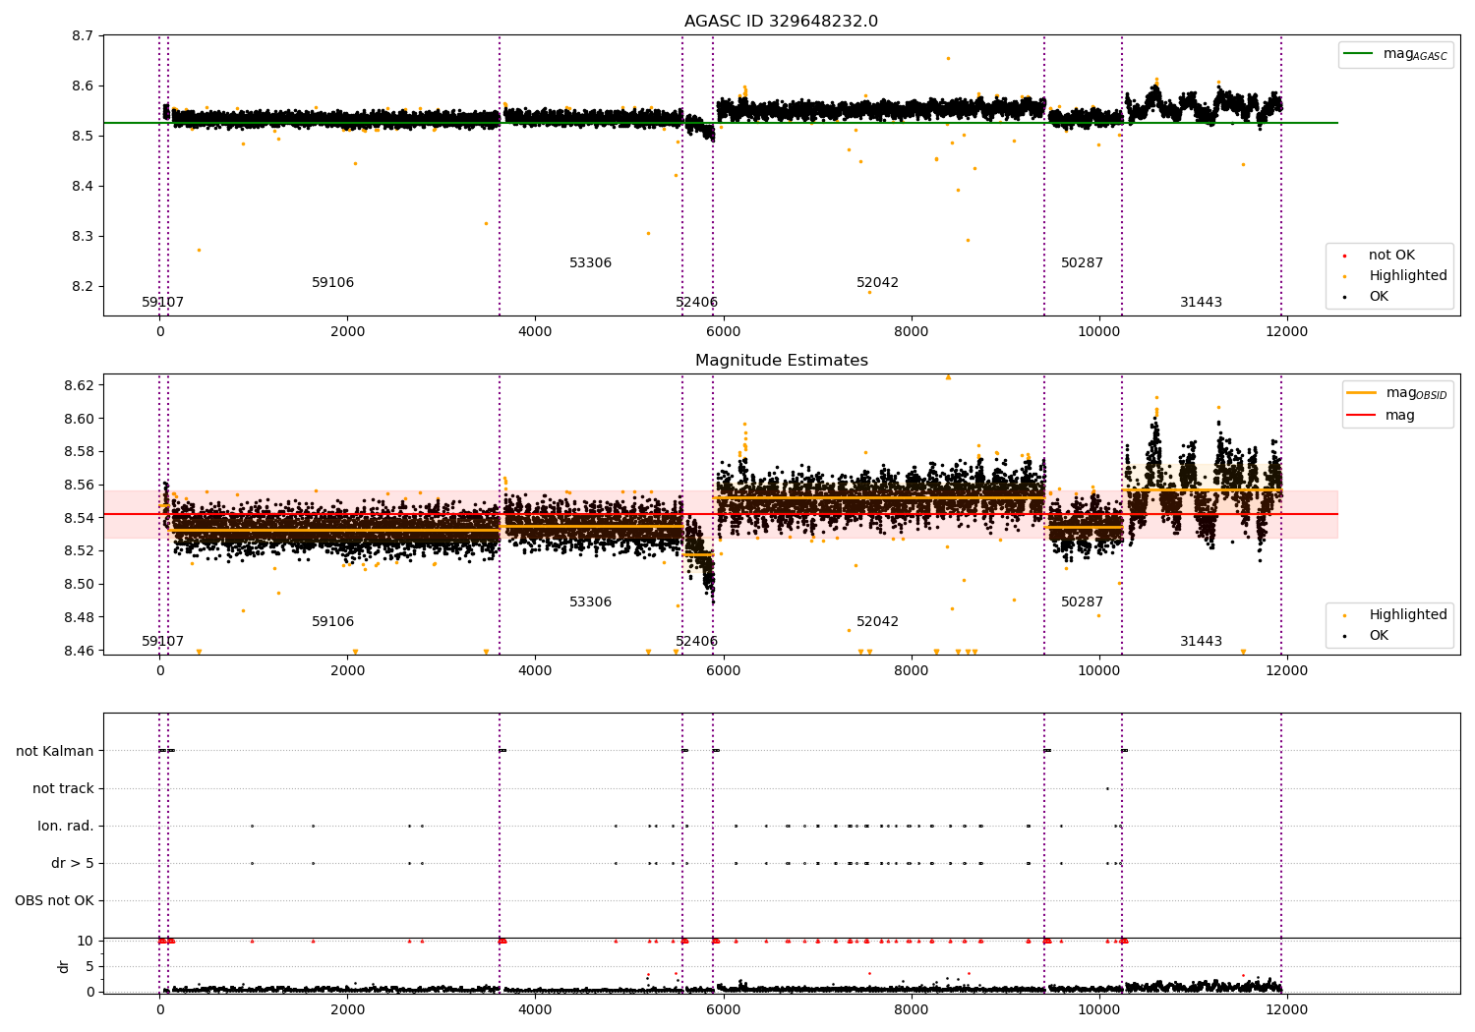Viewport: 1475px width, 1032px height.
Task: Click 31443 label in Magnitude Estimates plot
Action: tap(1201, 642)
